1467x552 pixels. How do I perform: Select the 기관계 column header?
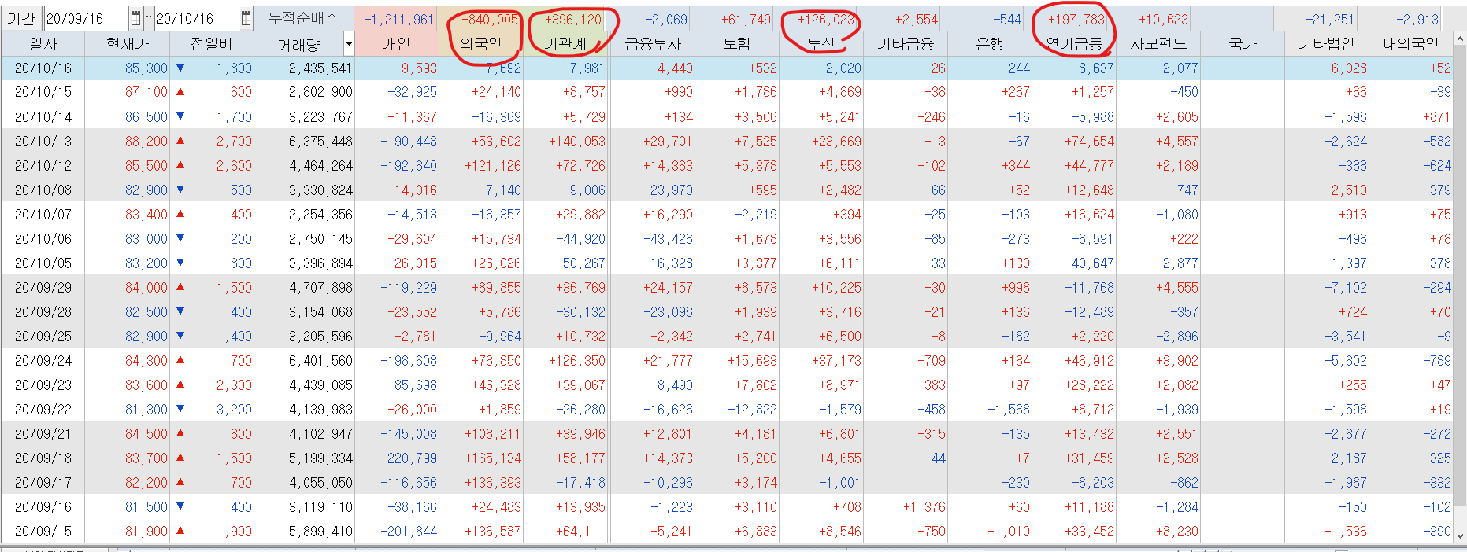pos(565,44)
